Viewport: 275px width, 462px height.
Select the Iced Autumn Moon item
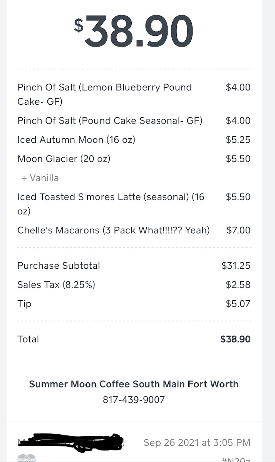click(76, 140)
